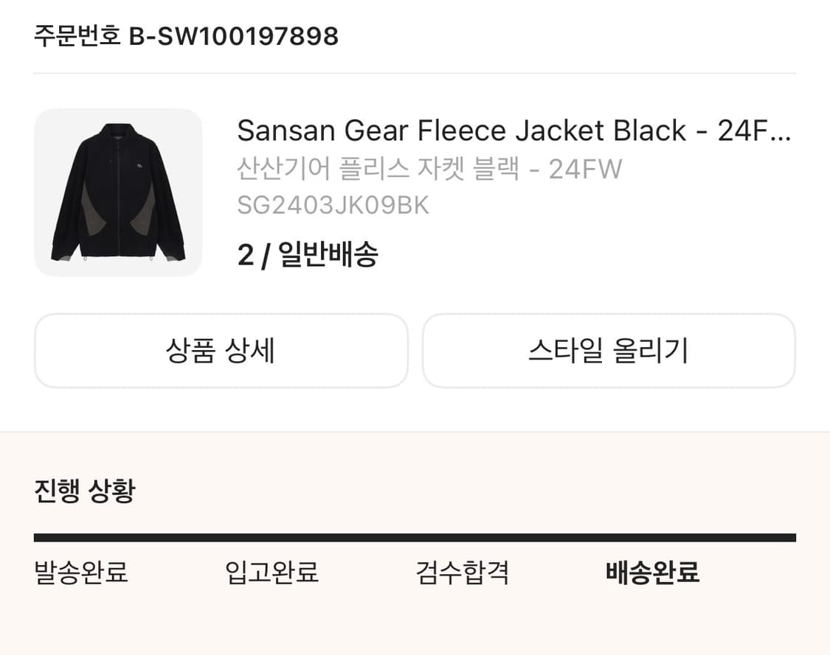Click the SKU code SG2403JK09BK
The width and height of the screenshot is (830, 655).
coord(332,205)
